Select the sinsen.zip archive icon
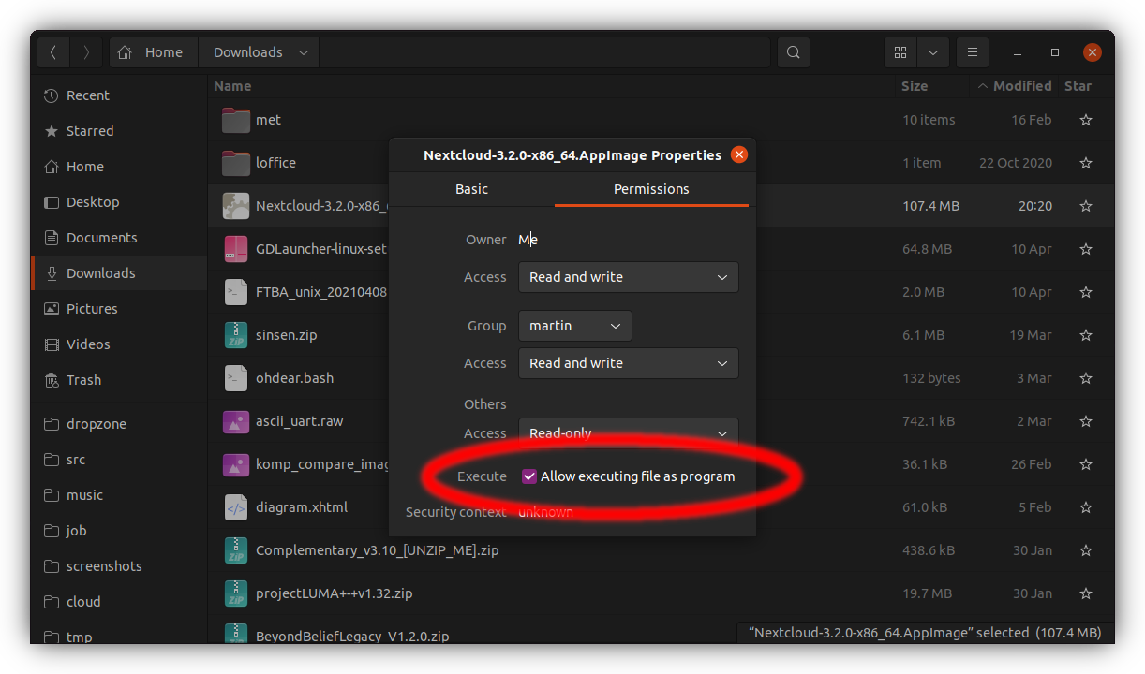Viewport: 1145px width, 674px height. (236, 335)
